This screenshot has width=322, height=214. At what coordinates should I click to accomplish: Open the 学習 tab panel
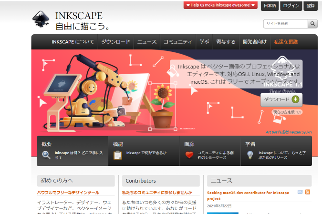[x=276, y=151]
